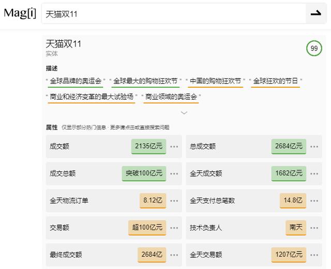Open more options for the 成交额 row
This screenshot has width=331, height=269.
[174, 147]
